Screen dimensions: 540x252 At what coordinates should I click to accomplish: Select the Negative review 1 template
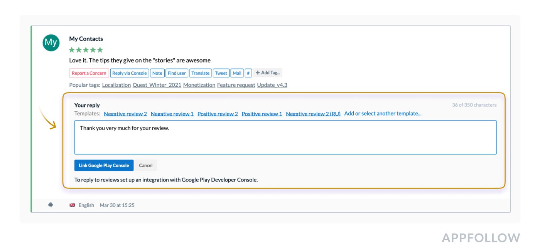point(172,114)
